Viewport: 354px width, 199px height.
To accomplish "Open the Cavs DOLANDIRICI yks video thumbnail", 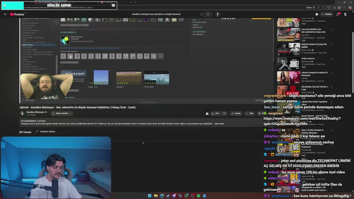I will coord(289,34).
